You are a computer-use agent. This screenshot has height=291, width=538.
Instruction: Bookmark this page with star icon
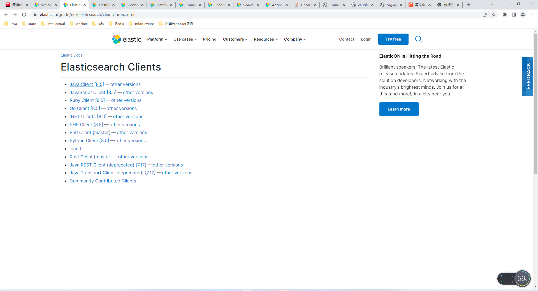tap(494, 15)
